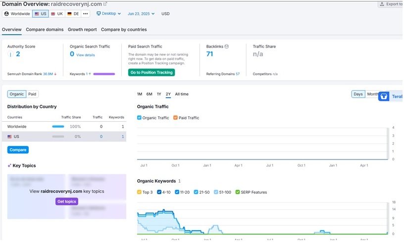407x252 pixels.
Task: Select the 1Y time range
Action: (159, 94)
